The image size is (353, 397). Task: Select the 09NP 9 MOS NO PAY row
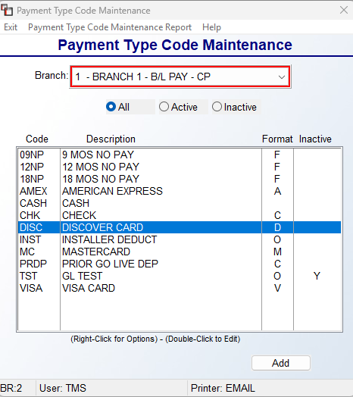click(180, 155)
